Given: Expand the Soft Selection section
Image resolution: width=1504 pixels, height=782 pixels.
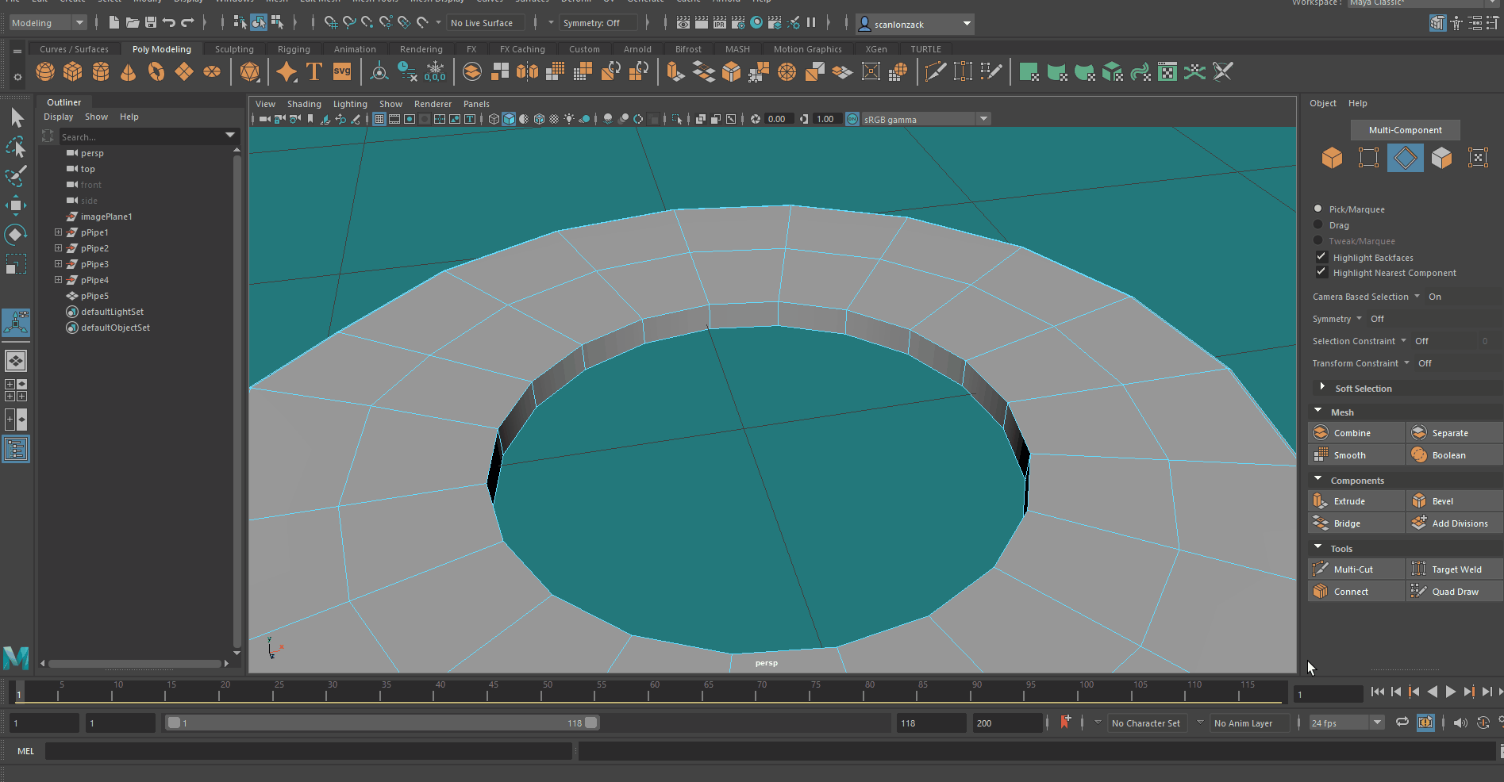Looking at the screenshot, I should (1322, 387).
